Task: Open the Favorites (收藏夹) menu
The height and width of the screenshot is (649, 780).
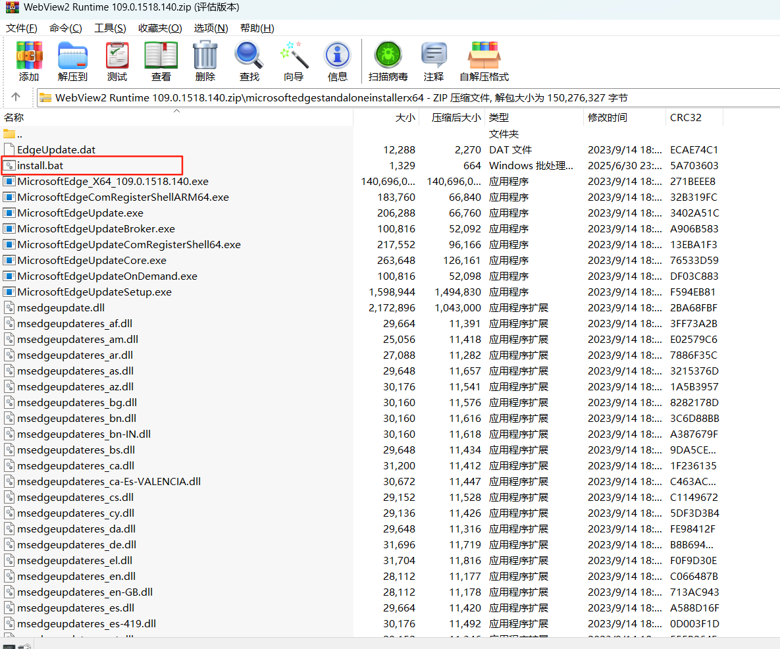Action: click(160, 28)
